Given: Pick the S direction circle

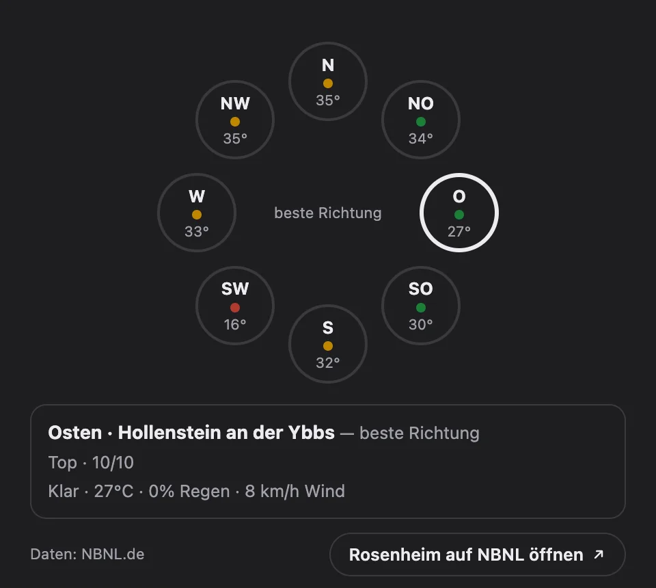Looking at the screenshot, I should [x=328, y=344].
